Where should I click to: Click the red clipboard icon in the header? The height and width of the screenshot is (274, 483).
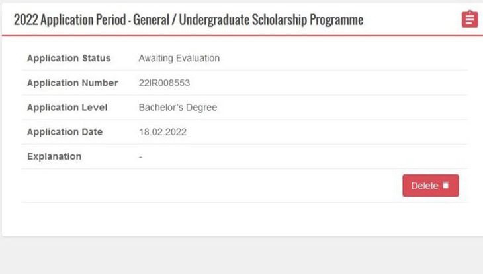tap(469, 19)
